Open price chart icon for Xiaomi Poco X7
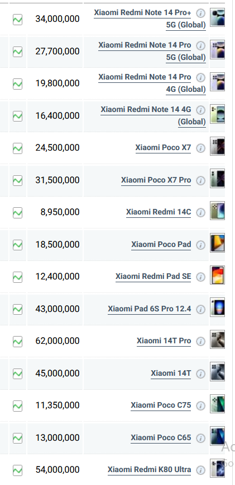 17,148
